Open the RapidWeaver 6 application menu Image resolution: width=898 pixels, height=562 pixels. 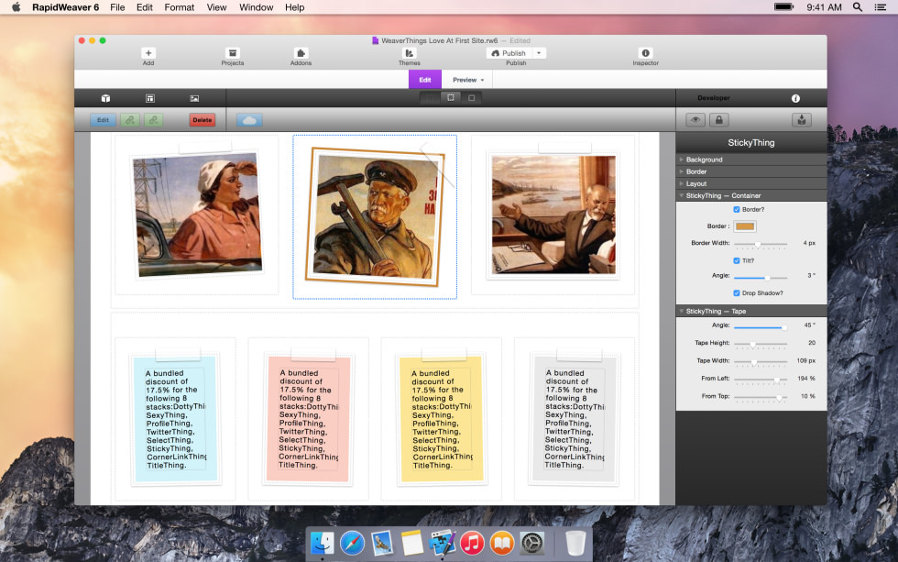[x=65, y=7]
